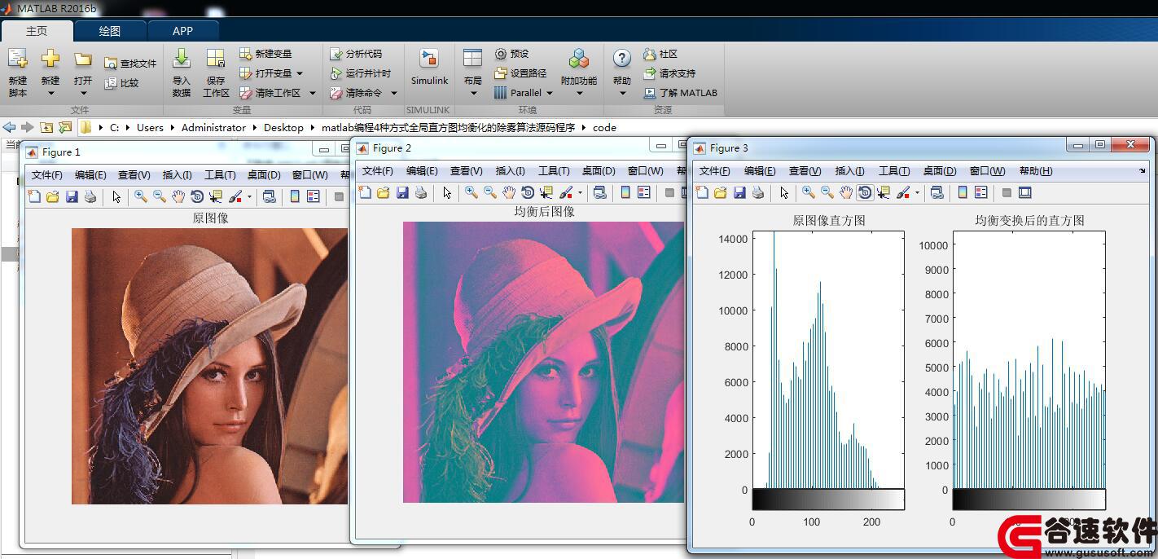Select the Rotate 3D tool in Figure 3
This screenshot has width=1158, height=559.
click(865, 192)
